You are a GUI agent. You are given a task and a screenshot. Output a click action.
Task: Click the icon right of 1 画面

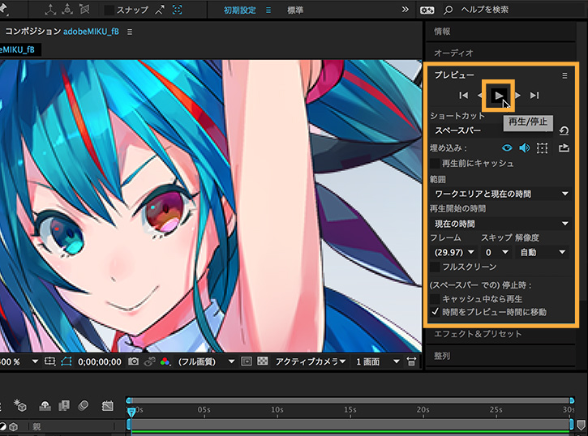[411, 361]
